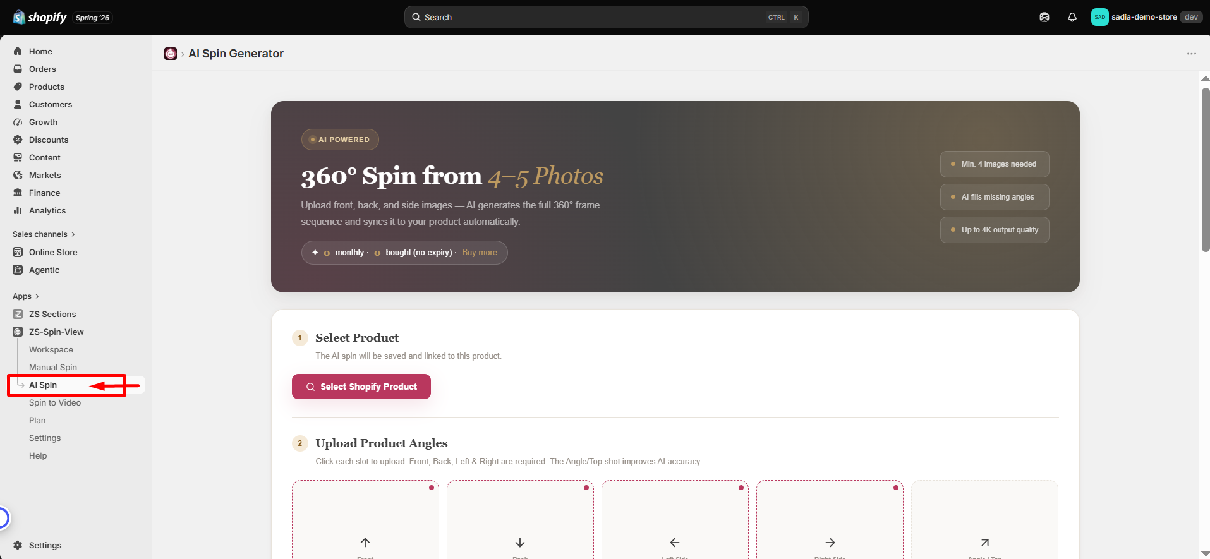Viewport: 1210px width, 559px height.
Task: Follow the Buy more link
Action: click(480, 252)
